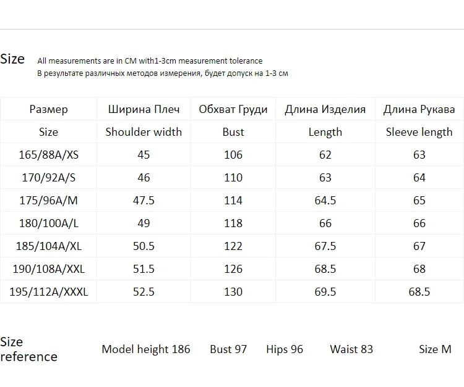Select the 175/96A/M size cell
This screenshot has height=387, width=464.
pyautogui.click(x=48, y=201)
